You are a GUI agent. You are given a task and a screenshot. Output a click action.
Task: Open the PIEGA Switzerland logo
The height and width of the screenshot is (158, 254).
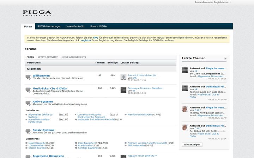37,13
